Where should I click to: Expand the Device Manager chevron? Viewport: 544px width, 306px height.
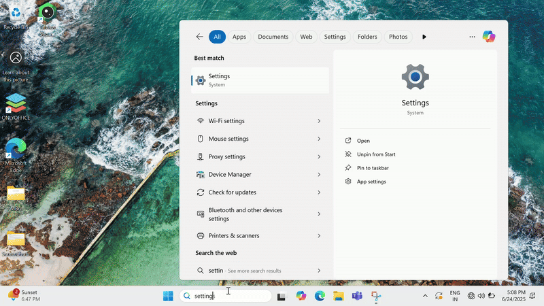pos(319,175)
